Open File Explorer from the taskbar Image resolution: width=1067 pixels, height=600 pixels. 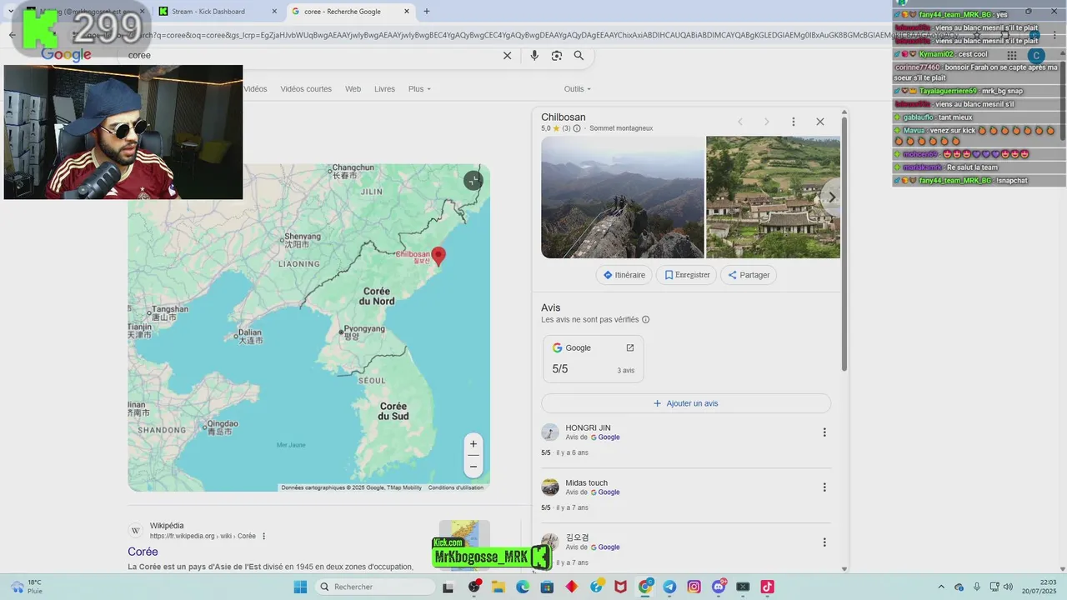coord(498,587)
